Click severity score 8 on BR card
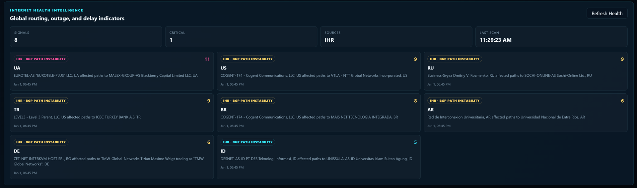 (415, 101)
